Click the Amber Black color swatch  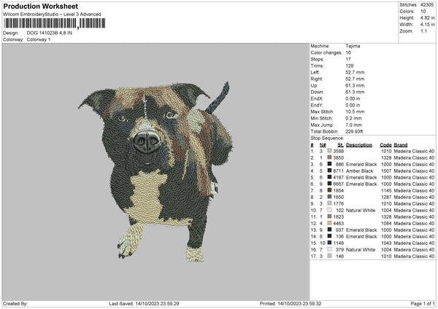point(330,171)
